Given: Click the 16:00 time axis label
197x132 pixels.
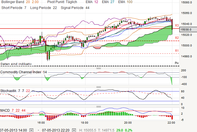Looking at the screenshot, I should pos(41,122).
